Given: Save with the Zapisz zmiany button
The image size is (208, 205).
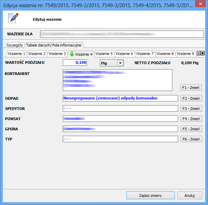Looking at the screenshot, I should coord(150,195).
